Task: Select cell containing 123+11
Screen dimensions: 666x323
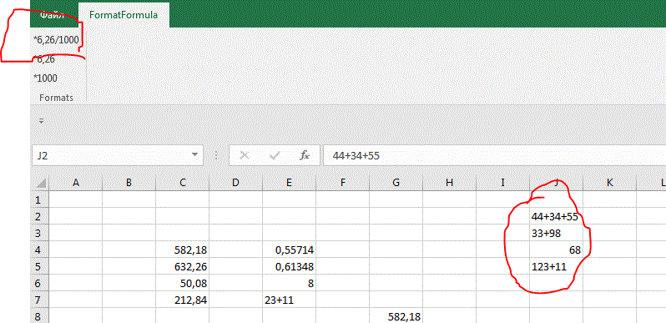Action: 556,266
